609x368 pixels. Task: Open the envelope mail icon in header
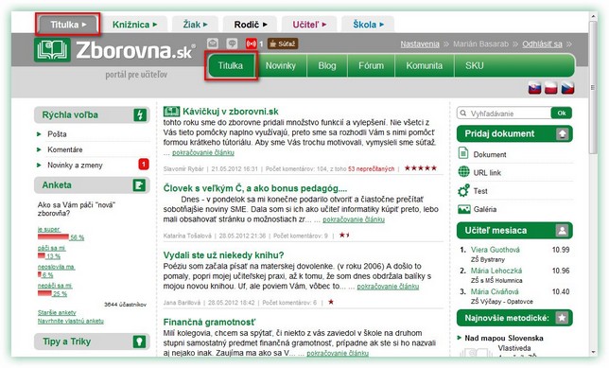[213, 44]
